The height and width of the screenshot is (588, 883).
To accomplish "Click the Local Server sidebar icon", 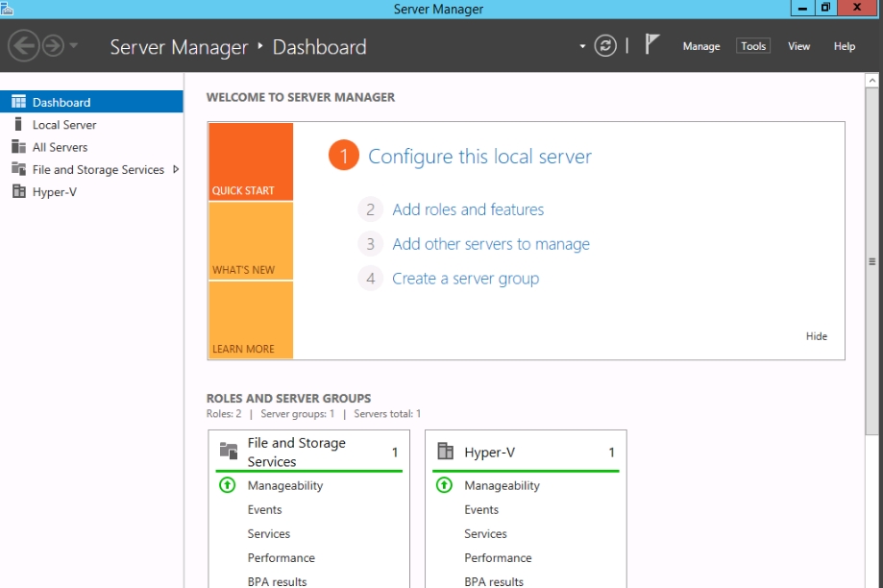I will (18, 124).
